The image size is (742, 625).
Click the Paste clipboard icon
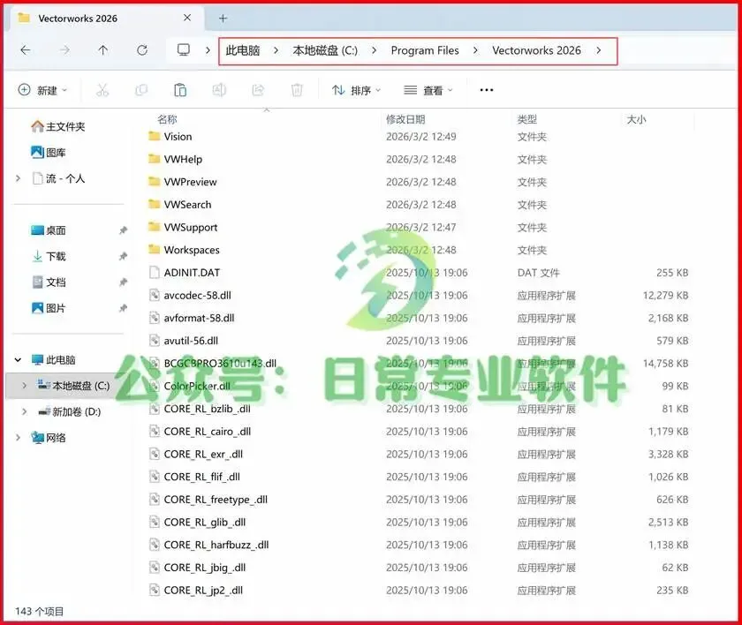180,90
